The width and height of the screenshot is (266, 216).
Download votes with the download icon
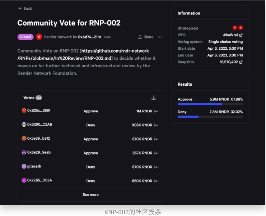[154, 98]
